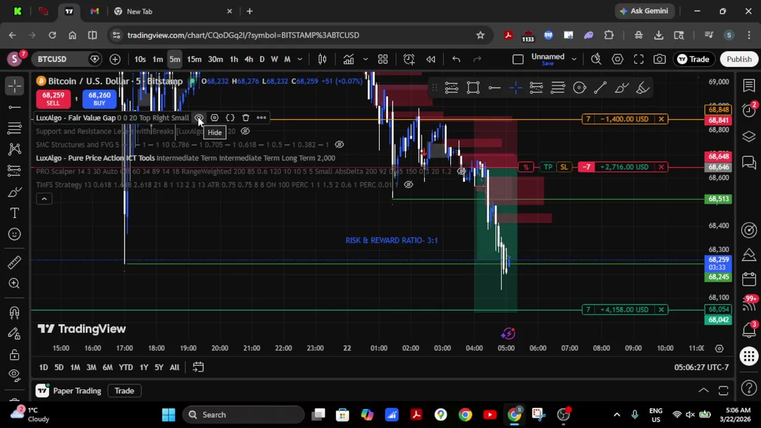The image size is (761, 428).
Task: Switch to the 15m interval
Action: [194, 59]
